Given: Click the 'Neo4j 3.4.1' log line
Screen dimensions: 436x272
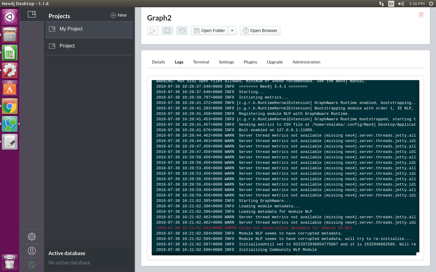Looking at the screenshot, I should click(x=232, y=86).
